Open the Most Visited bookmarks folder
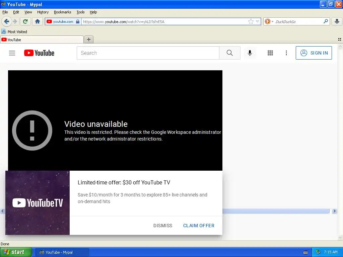Image resolution: width=343 pixels, height=257 pixels. point(14,32)
